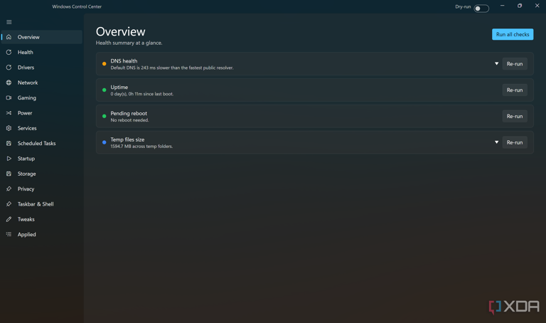546x323 pixels.
Task: Select the Power section label
Action: click(x=25, y=113)
